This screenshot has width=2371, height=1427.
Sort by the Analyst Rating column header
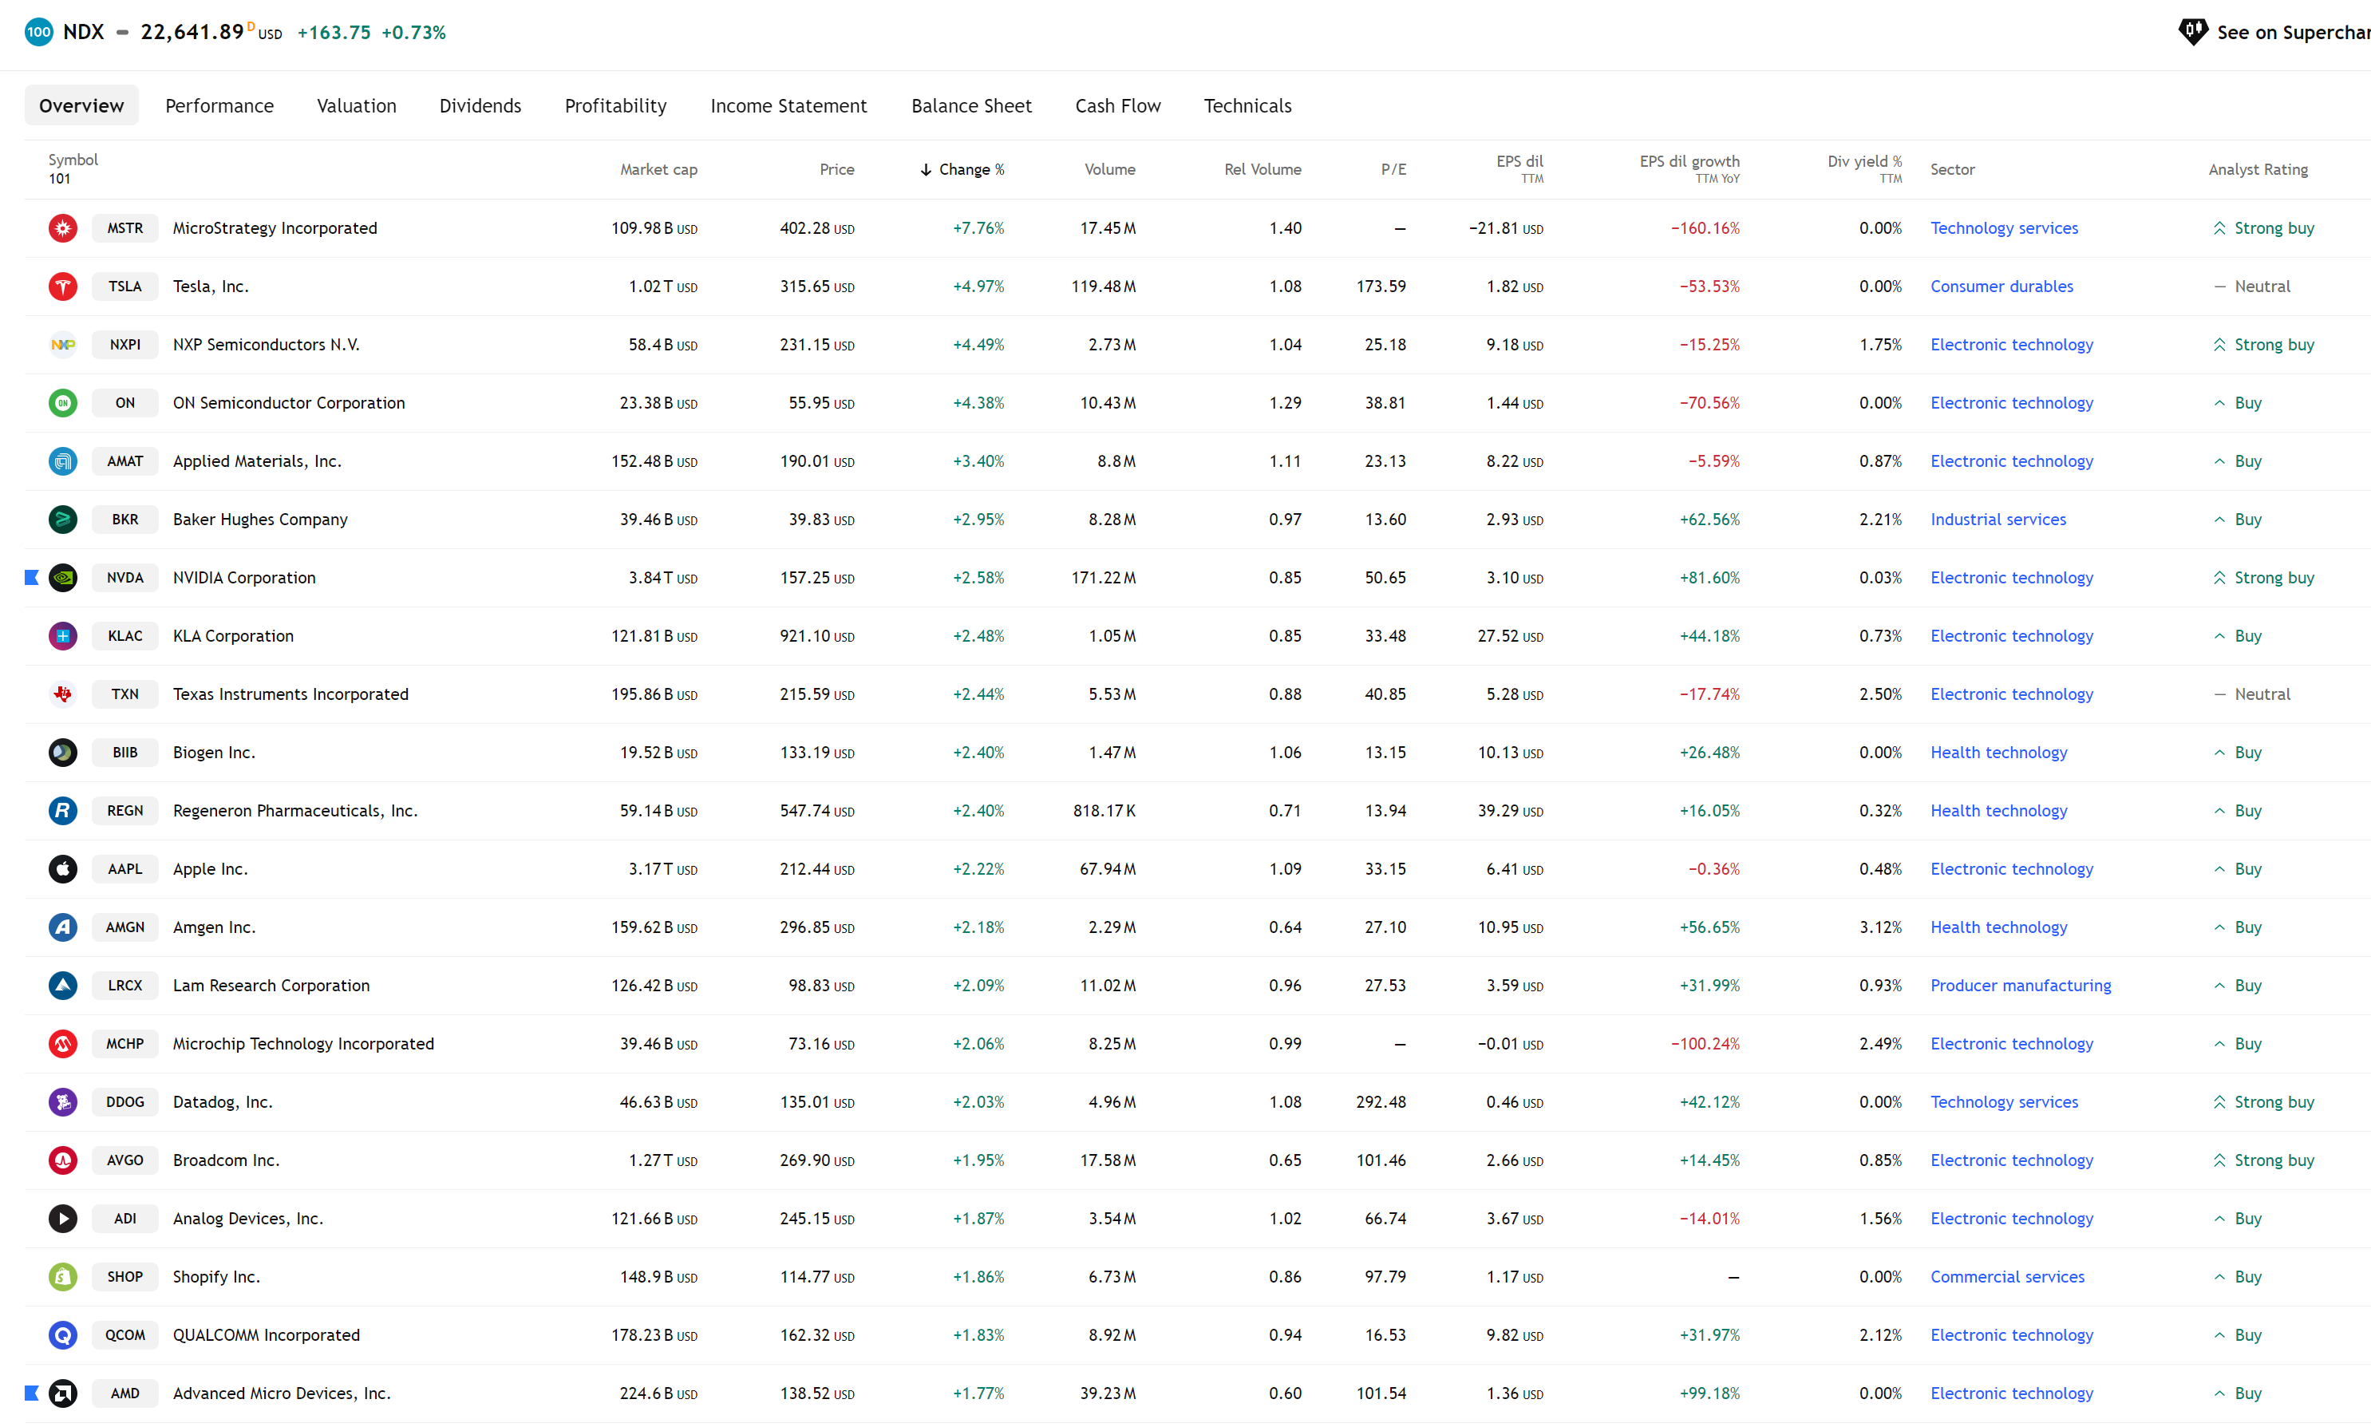tap(2258, 169)
